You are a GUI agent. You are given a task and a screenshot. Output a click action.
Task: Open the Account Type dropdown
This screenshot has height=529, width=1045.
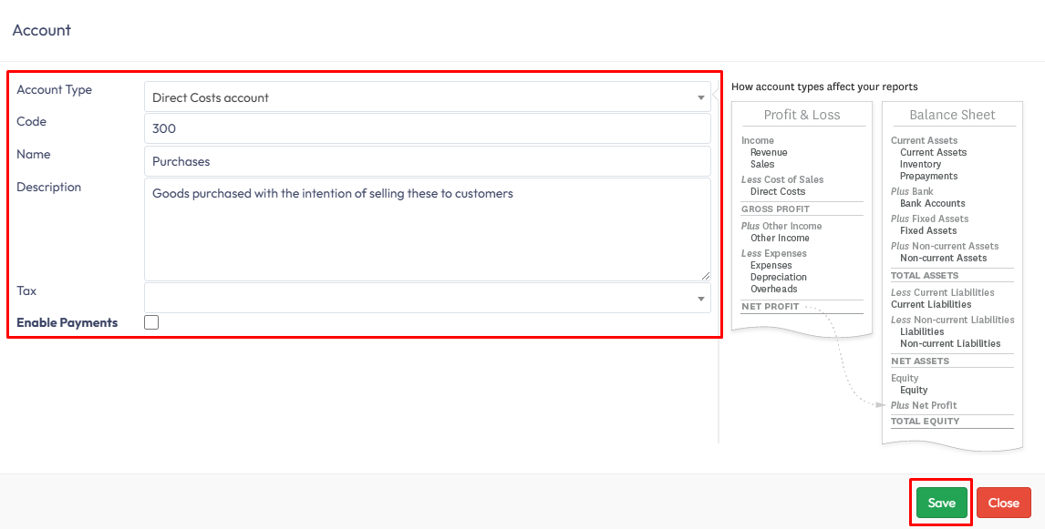[427, 97]
